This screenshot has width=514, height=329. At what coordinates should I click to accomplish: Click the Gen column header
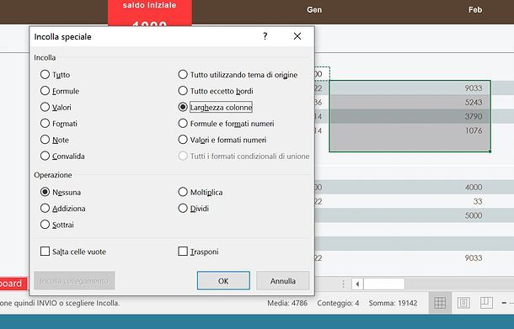pyautogui.click(x=314, y=10)
